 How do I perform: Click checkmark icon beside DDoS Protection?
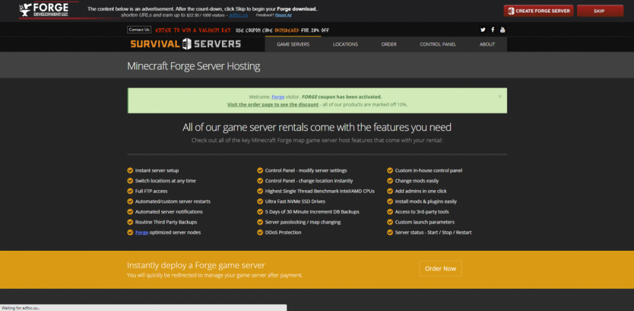click(260, 232)
